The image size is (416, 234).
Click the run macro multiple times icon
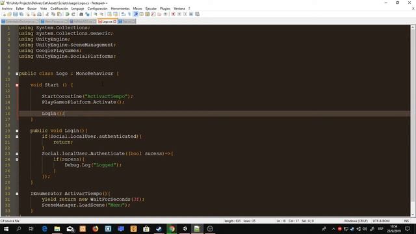[191, 14]
